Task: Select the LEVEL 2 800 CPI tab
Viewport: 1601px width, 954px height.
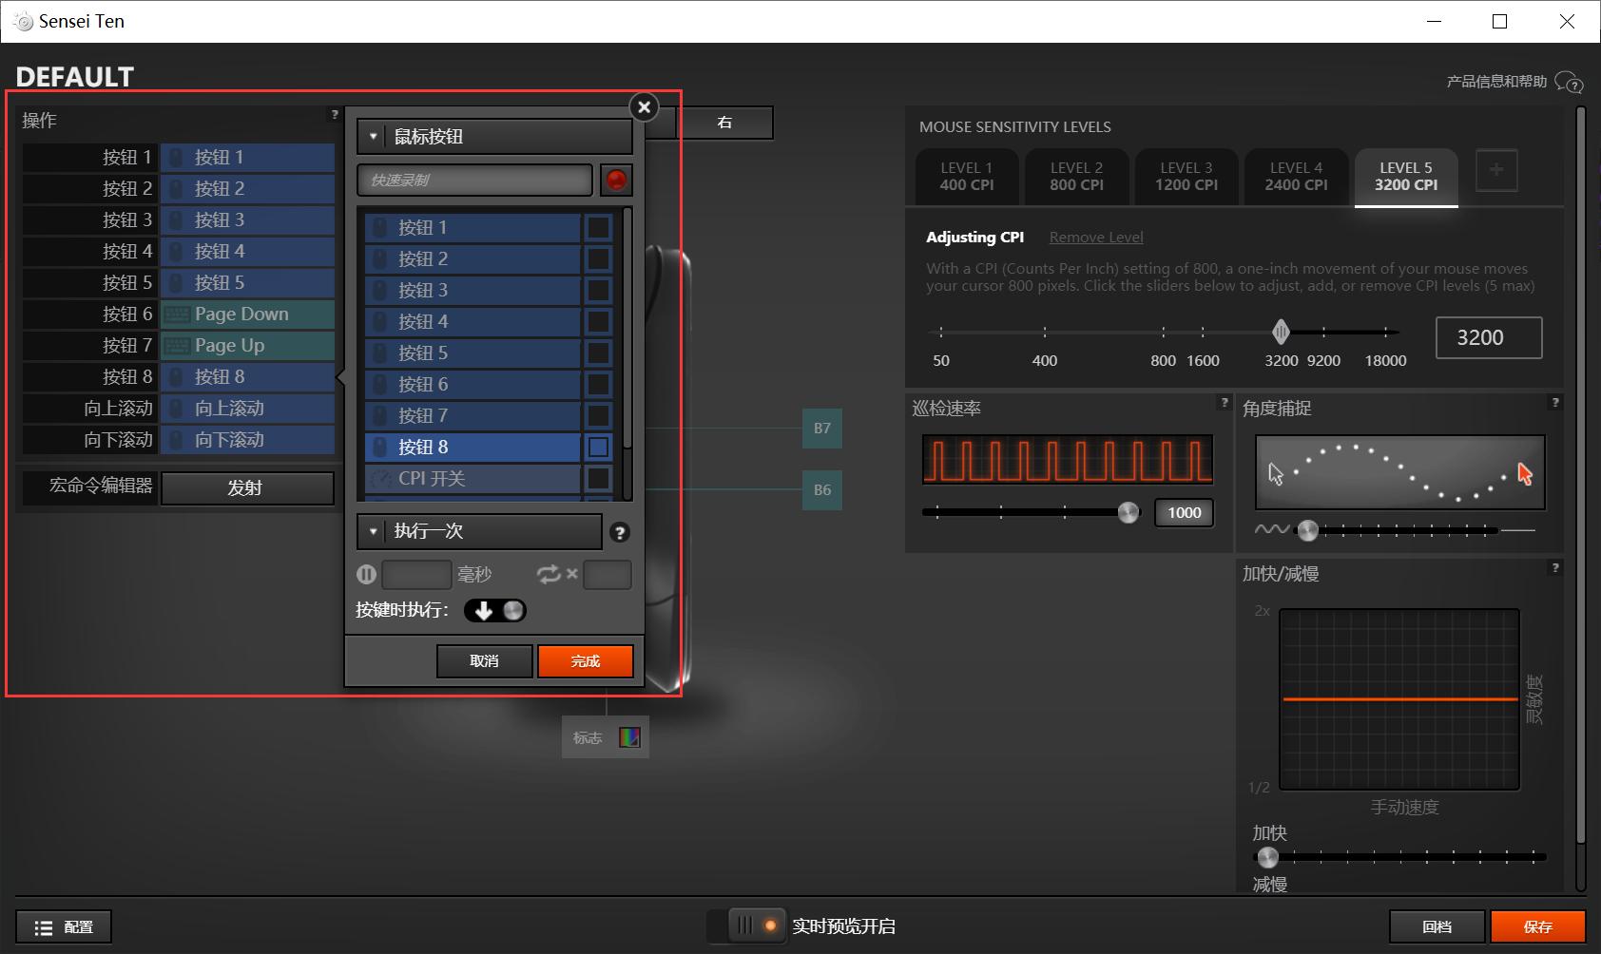Action: click(x=1076, y=177)
